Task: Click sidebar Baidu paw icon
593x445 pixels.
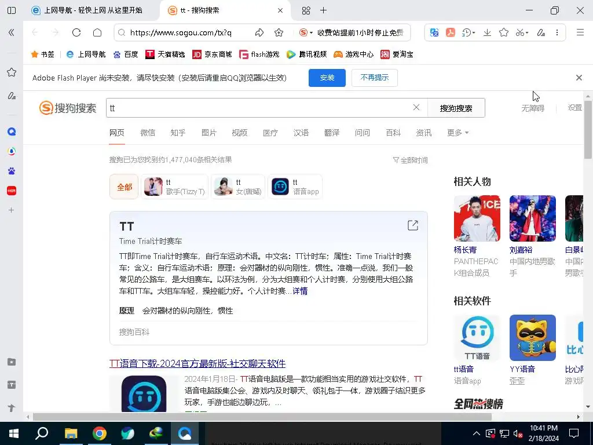Action: [x=12, y=171]
